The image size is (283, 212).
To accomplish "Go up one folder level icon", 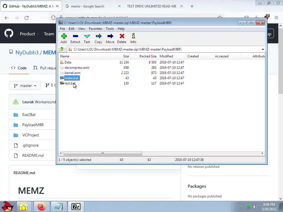I will (x=62, y=49).
